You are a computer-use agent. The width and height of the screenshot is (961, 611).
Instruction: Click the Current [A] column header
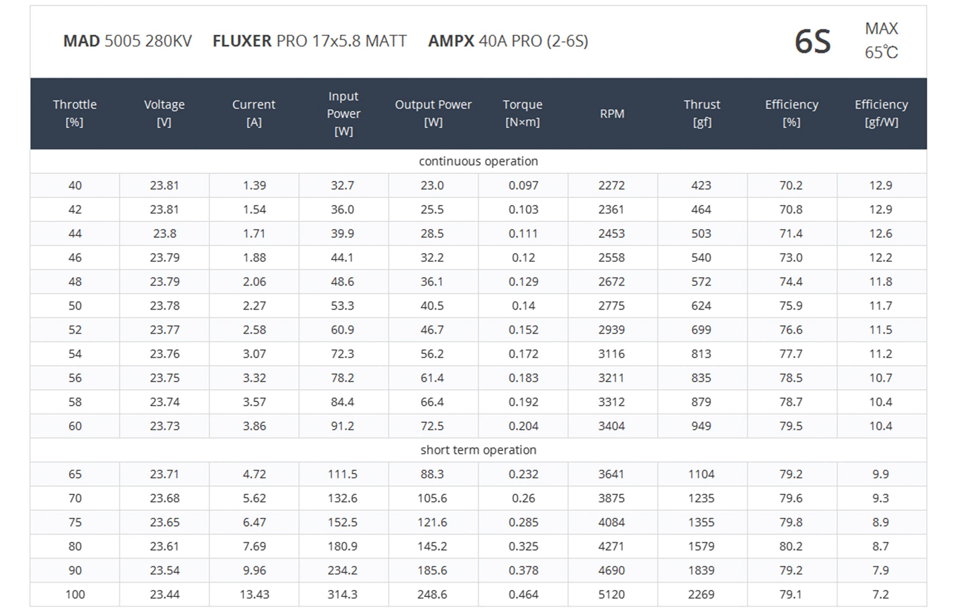(254, 113)
